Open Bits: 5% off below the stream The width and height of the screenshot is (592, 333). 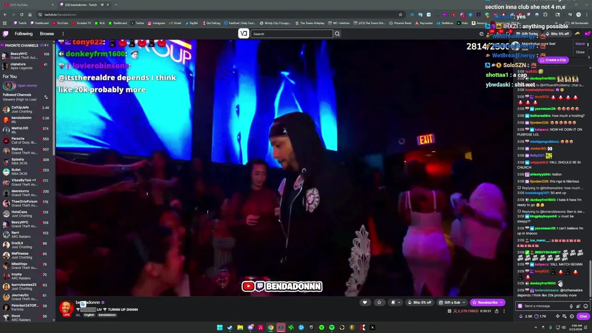pos(419,302)
